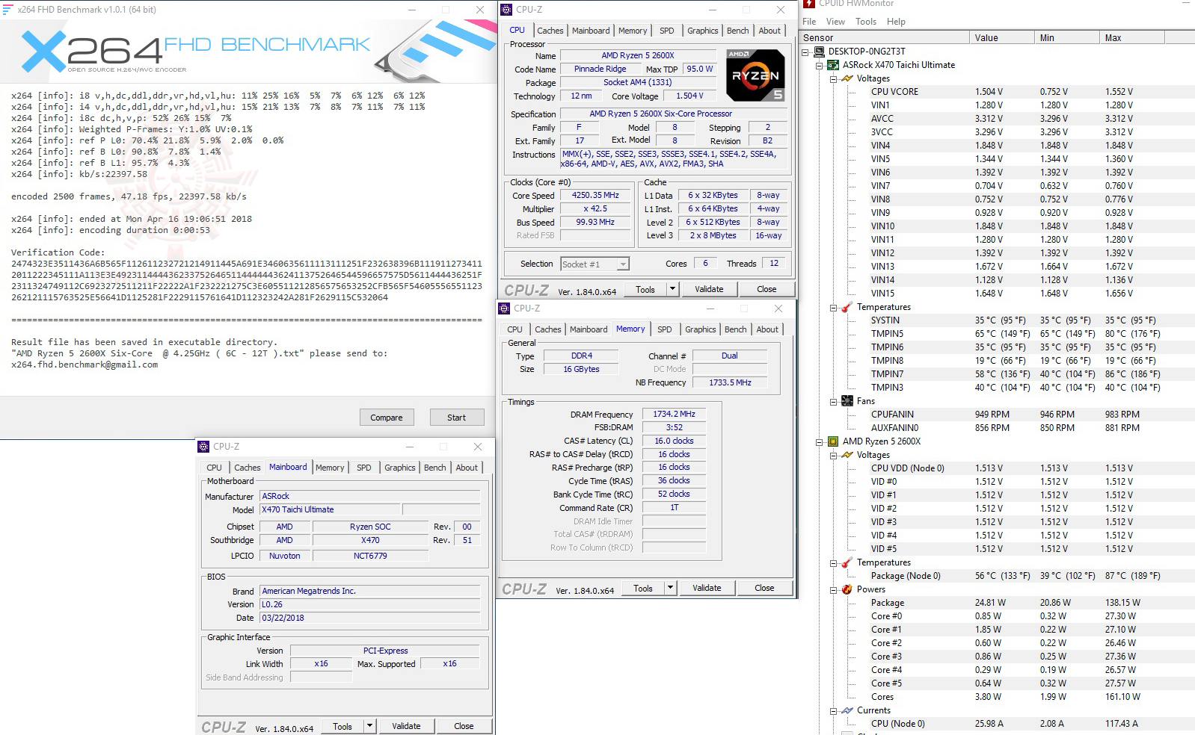Viewport: 1195px width, 735px height.
Task: Click the Voltages icon under ASRock X470 Taichi
Action: coord(847,78)
